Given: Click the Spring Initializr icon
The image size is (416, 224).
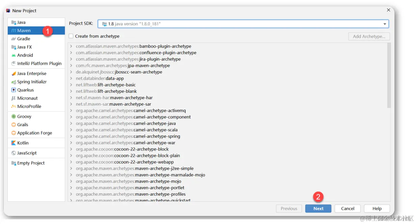Looking at the screenshot, I should (x=13, y=82).
